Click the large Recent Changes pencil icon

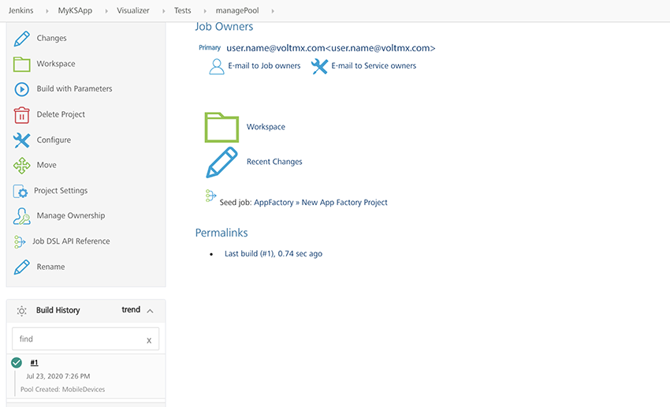tap(221, 162)
